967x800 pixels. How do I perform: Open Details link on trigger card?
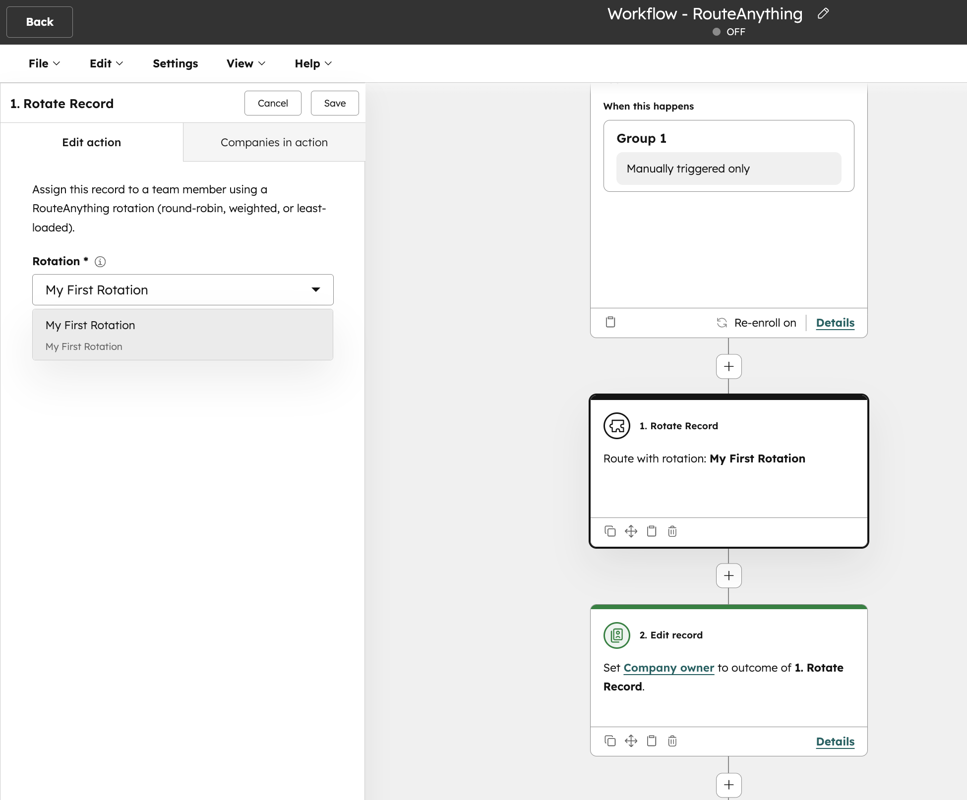pyautogui.click(x=835, y=323)
